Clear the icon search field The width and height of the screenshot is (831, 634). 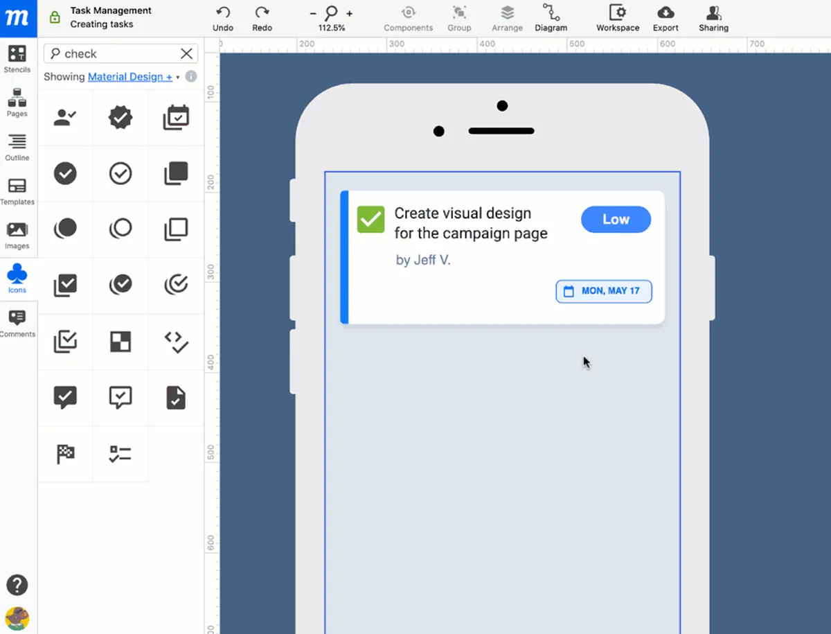186,53
